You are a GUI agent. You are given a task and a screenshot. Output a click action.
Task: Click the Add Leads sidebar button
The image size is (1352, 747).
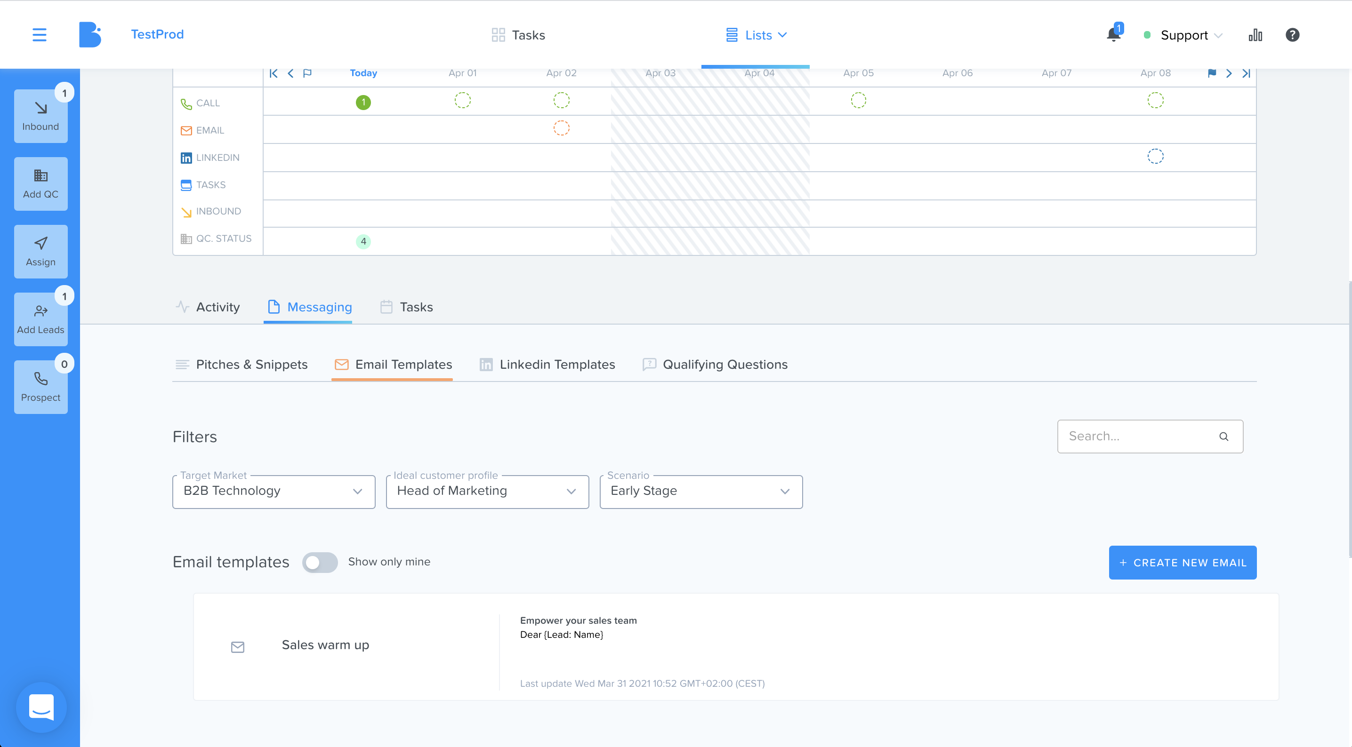click(x=40, y=319)
